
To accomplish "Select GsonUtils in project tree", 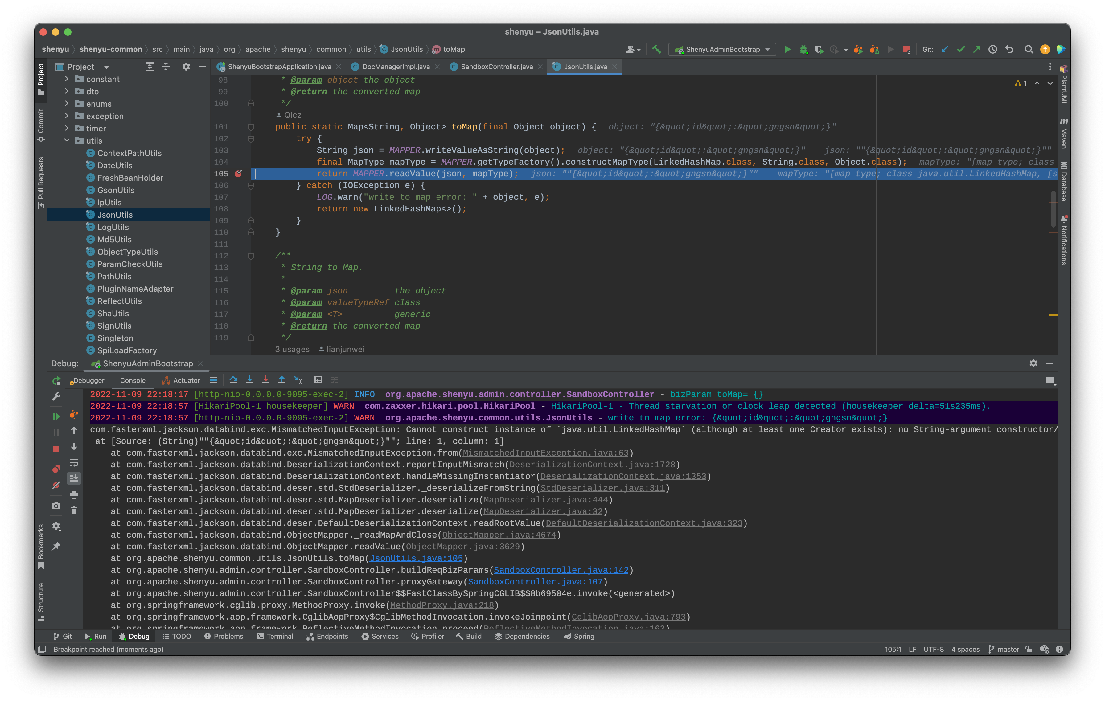I will pos(116,190).
